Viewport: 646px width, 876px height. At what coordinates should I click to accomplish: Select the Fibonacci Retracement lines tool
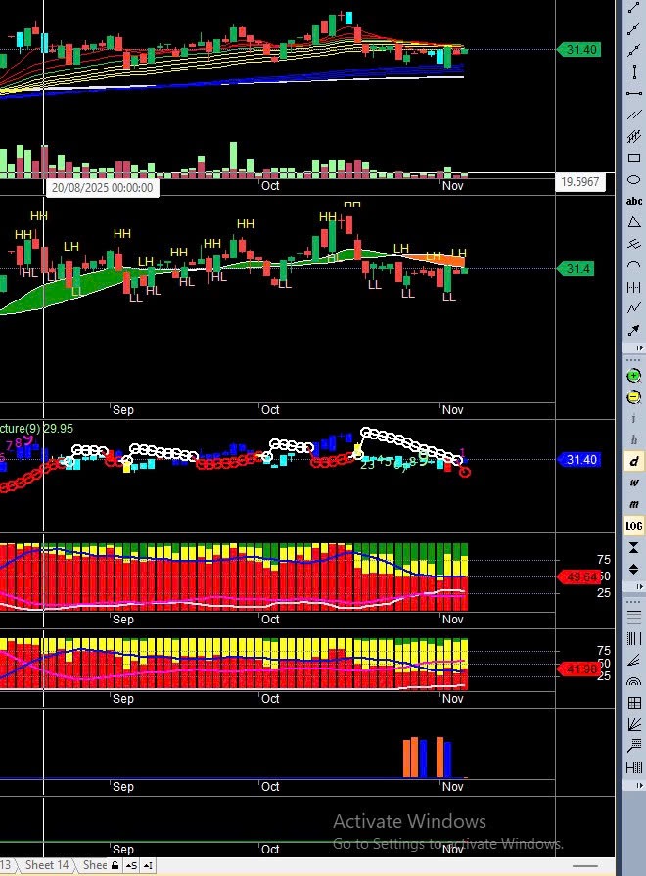point(633,617)
